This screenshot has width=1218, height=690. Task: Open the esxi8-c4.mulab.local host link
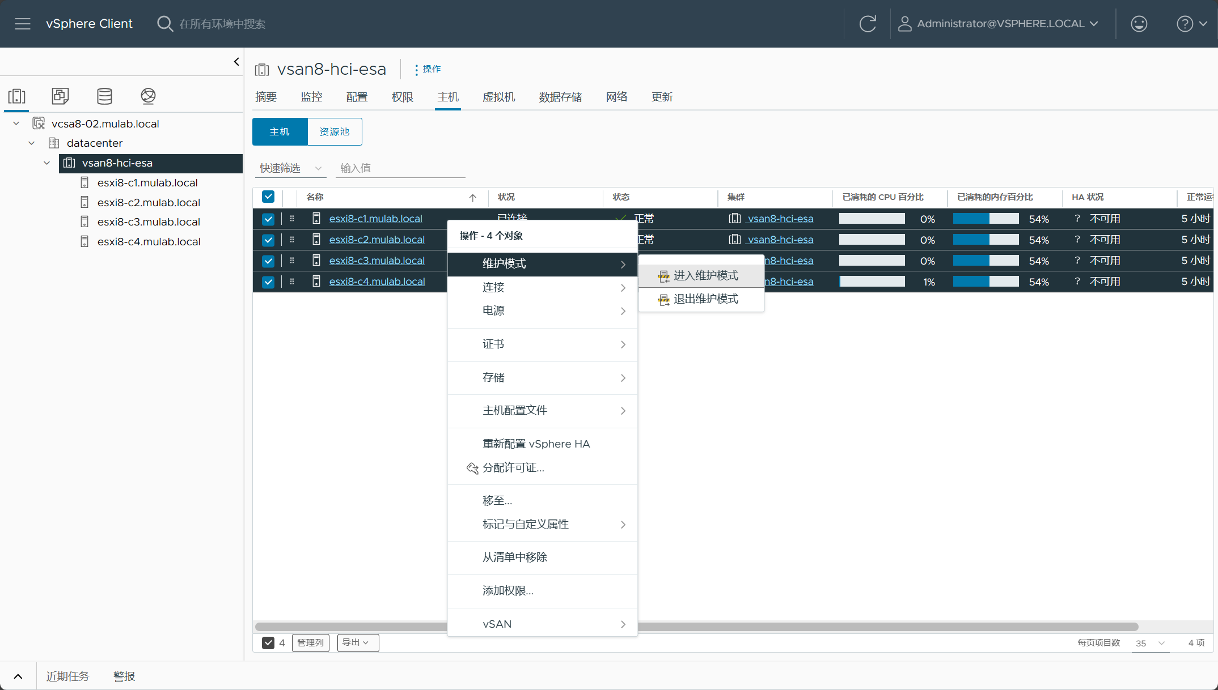377,282
